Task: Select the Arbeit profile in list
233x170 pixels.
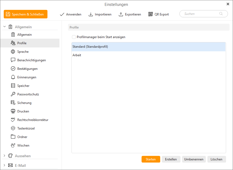Action: (x=77, y=55)
